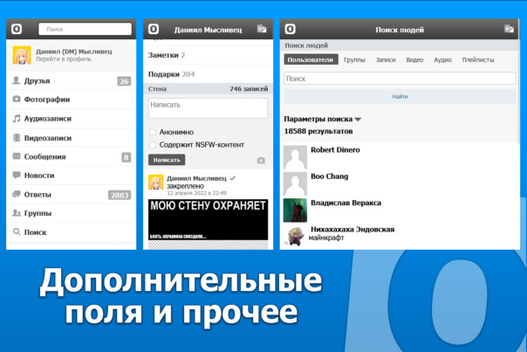Switch to the Аудио search tab

coord(442,60)
